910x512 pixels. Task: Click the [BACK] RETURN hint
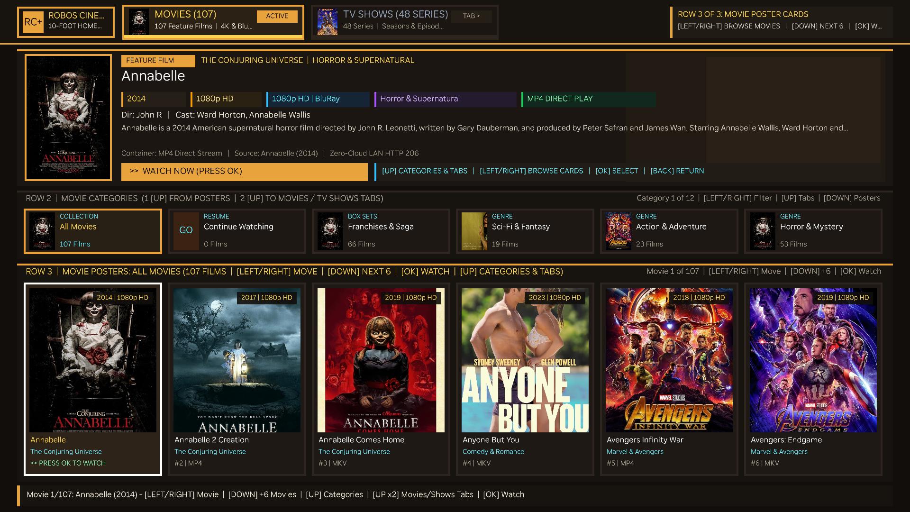tap(677, 171)
